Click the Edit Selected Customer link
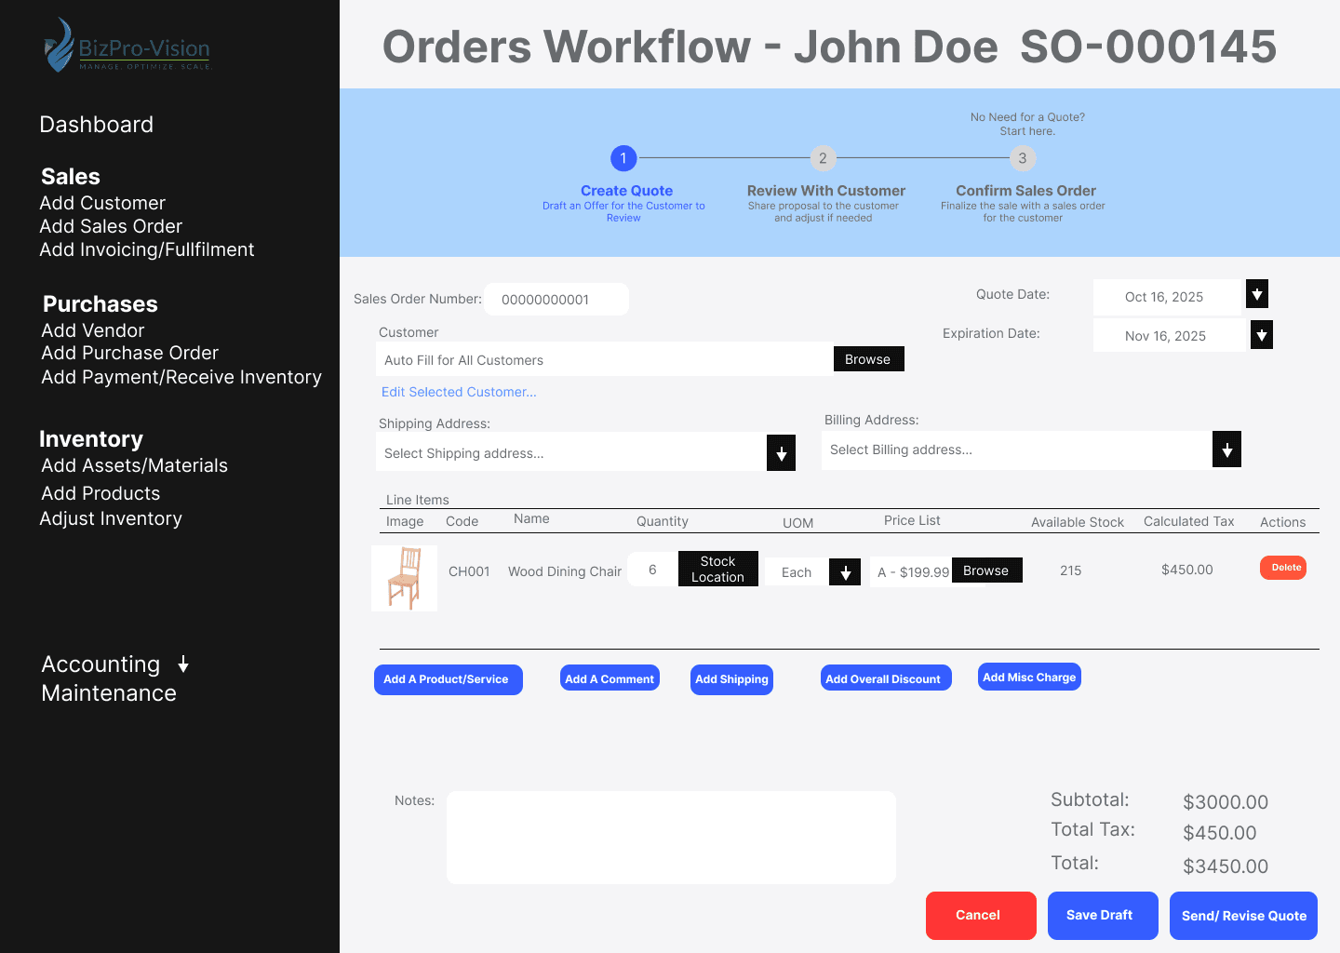Image resolution: width=1340 pixels, height=953 pixels. (x=458, y=392)
